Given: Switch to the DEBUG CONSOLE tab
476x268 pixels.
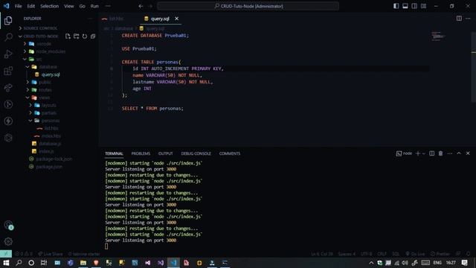Looking at the screenshot, I should click(196, 153).
